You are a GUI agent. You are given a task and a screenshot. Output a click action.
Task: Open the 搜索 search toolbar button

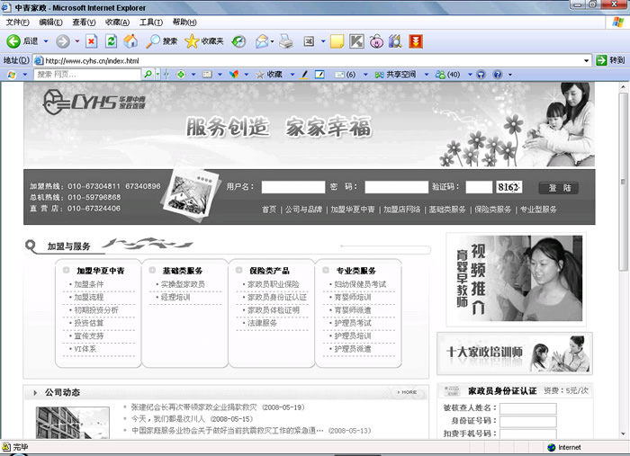pyautogui.click(x=163, y=41)
